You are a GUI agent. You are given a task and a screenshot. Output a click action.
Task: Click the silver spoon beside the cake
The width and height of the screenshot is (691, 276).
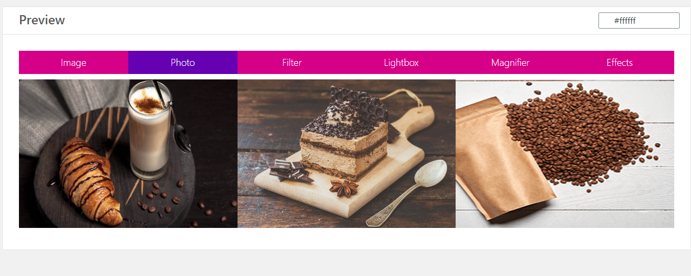tap(407, 193)
